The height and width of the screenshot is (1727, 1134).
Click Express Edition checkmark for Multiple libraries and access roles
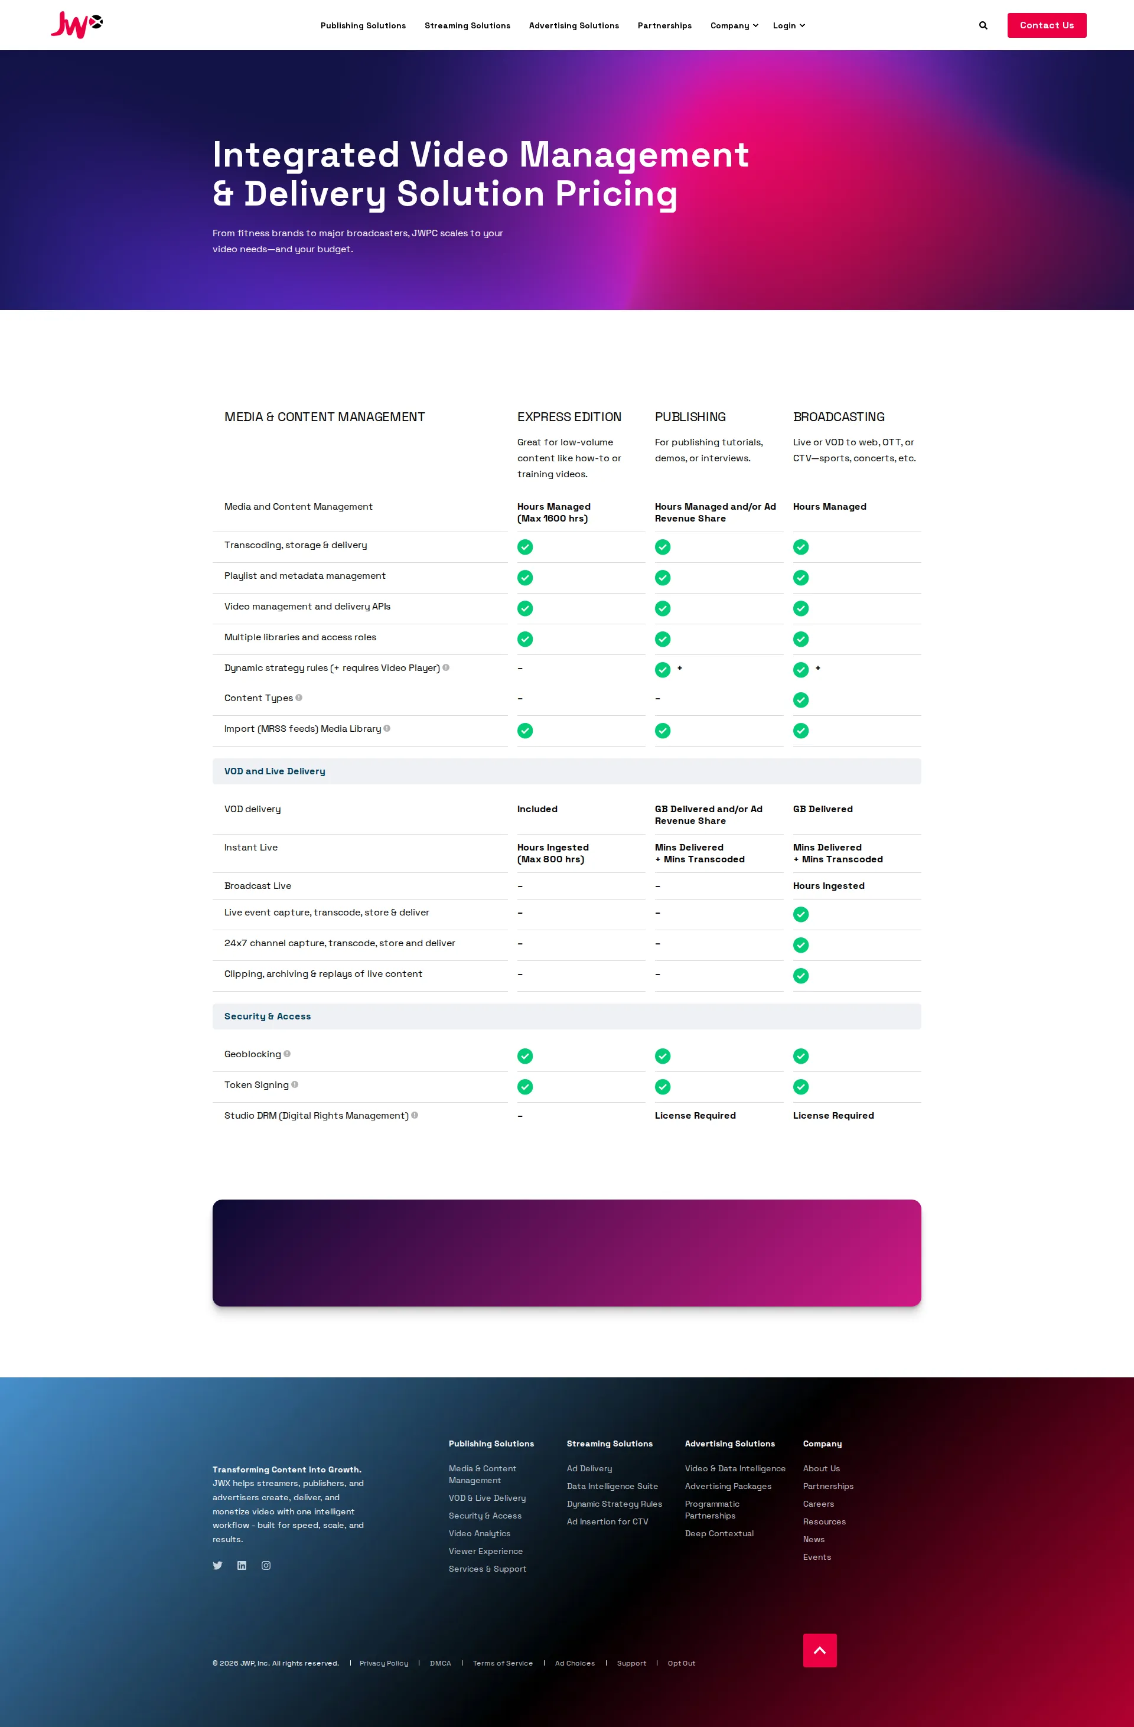pyautogui.click(x=525, y=639)
